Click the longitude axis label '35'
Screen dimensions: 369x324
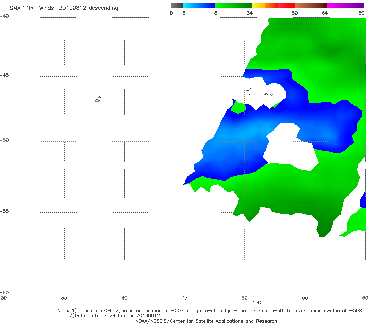pos(64,298)
